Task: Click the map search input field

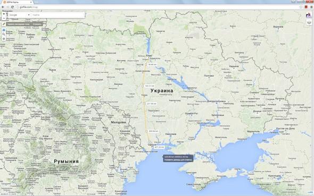Action: [x=57, y=15]
